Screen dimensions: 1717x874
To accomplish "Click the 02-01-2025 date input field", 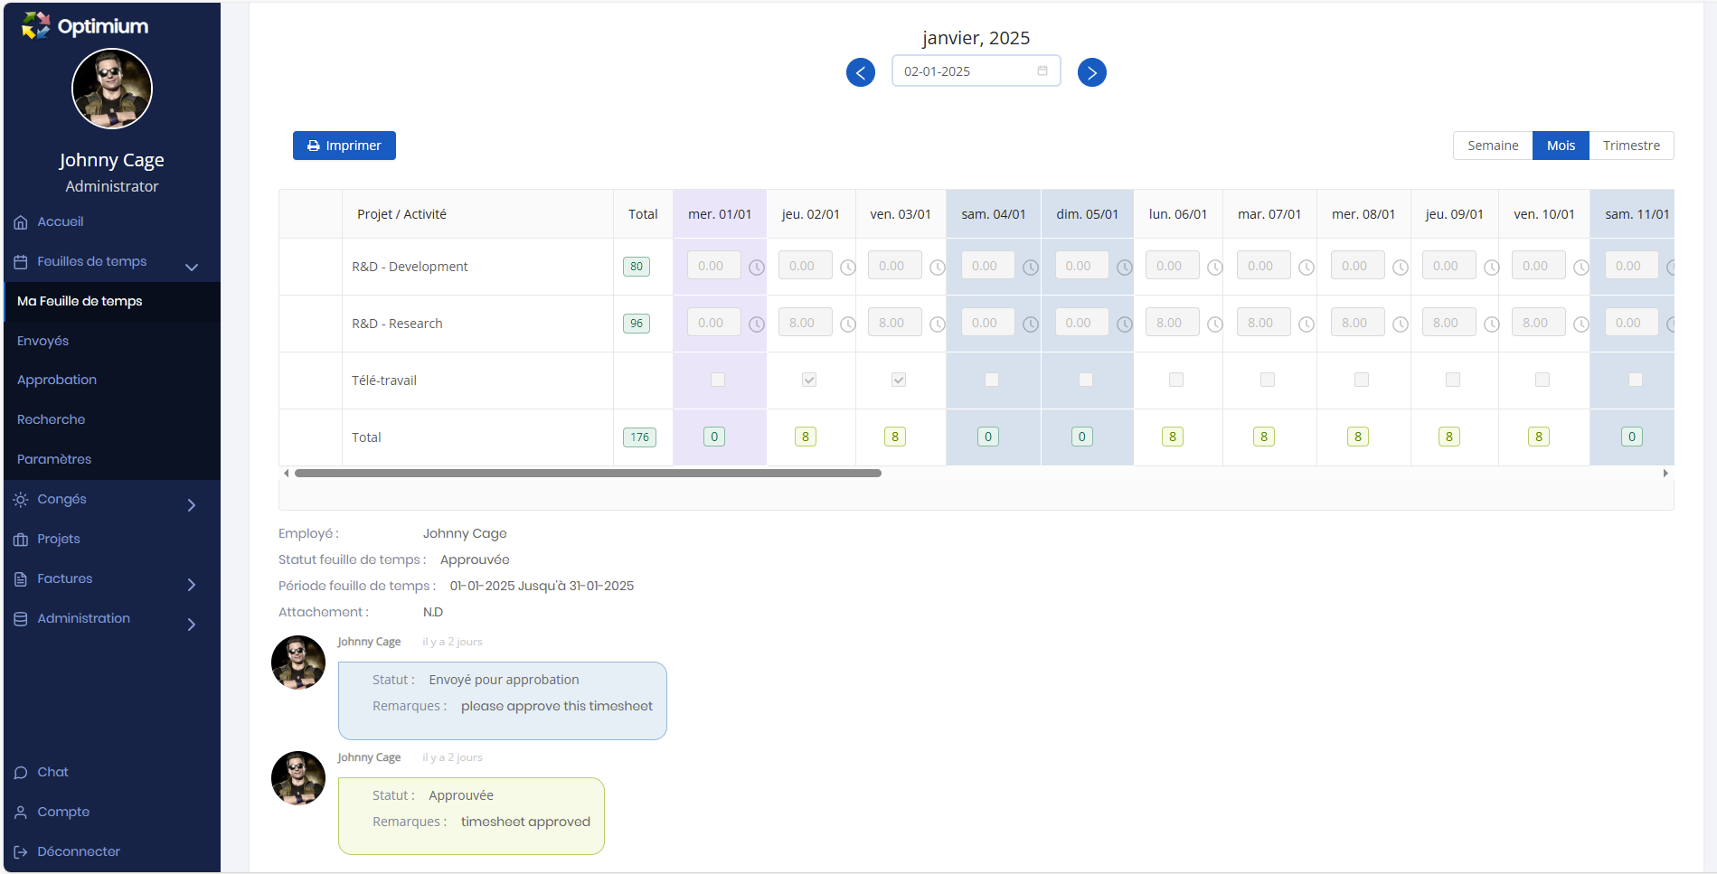I will click(963, 71).
